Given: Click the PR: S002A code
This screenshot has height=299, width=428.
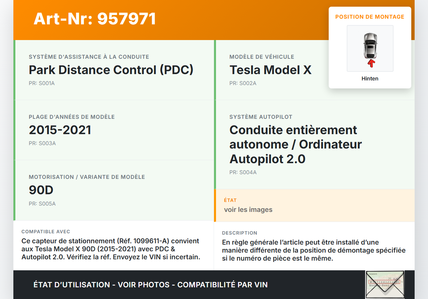Looking at the screenshot, I should click(x=243, y=83).
